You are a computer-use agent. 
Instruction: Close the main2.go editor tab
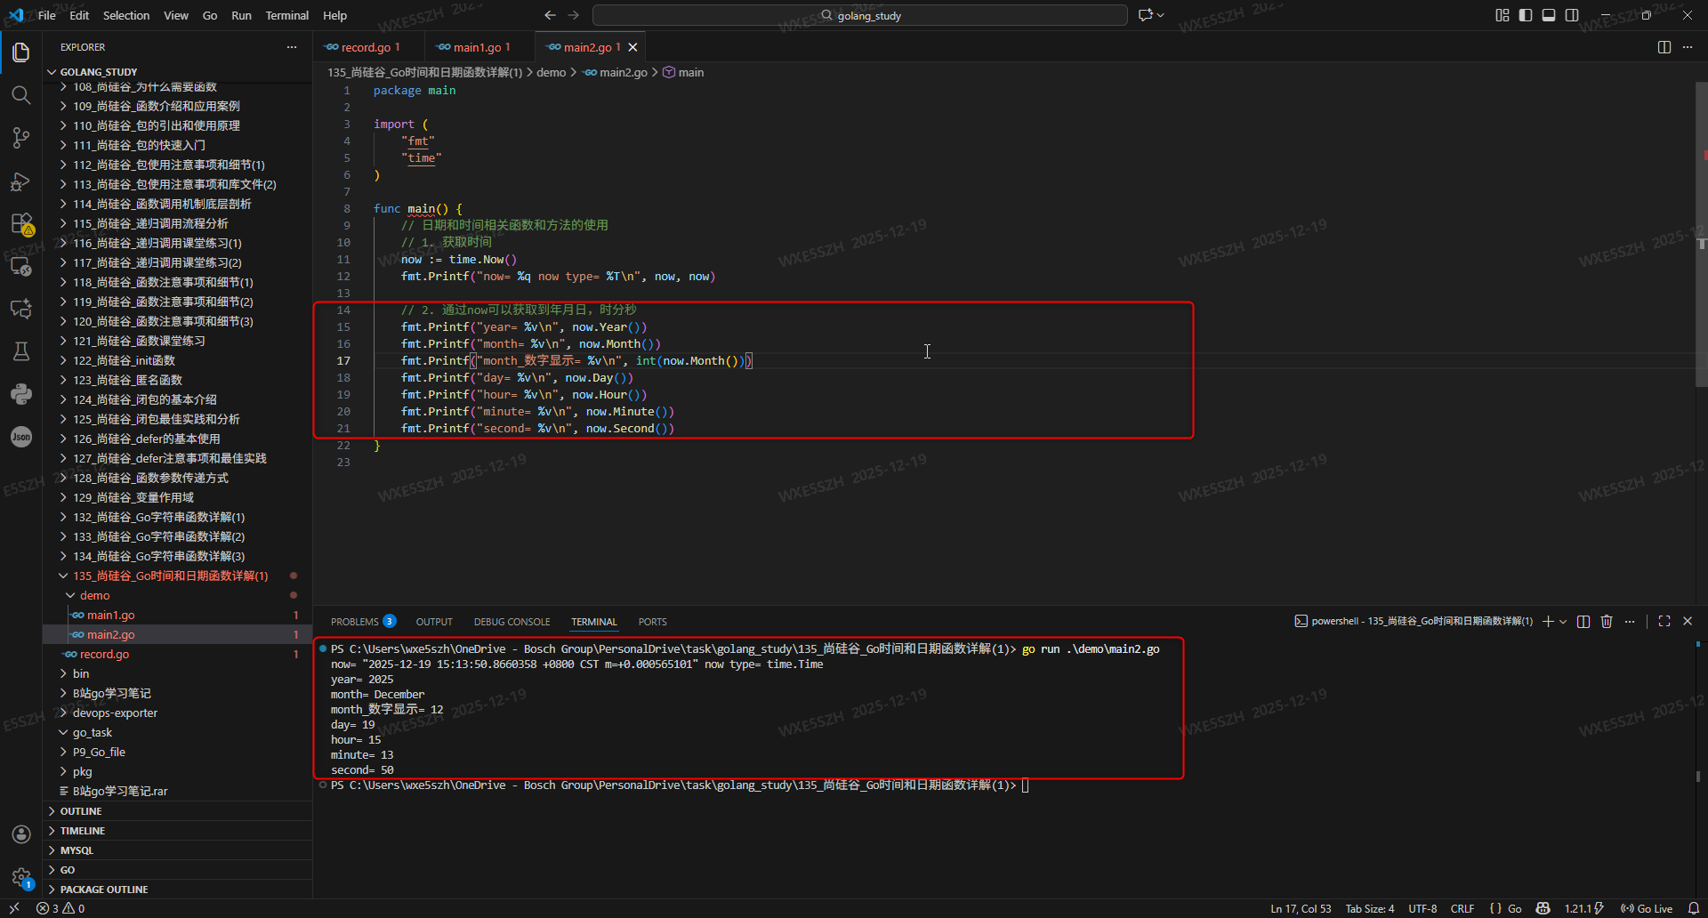click(632, 47)
